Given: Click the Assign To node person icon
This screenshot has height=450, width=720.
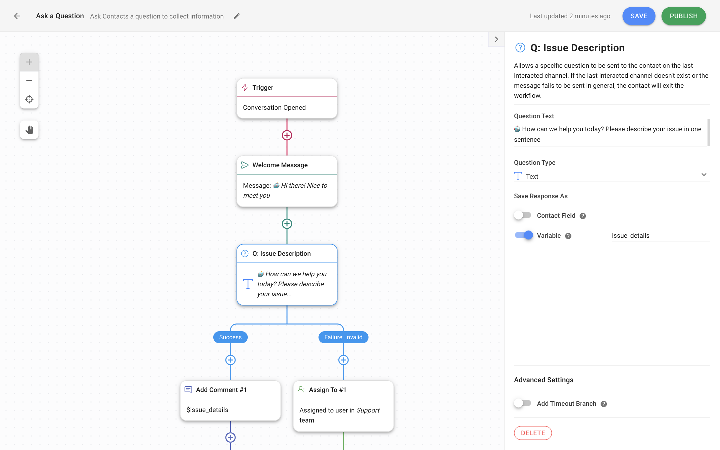Looking at the screenshot, I should point(301,389).
